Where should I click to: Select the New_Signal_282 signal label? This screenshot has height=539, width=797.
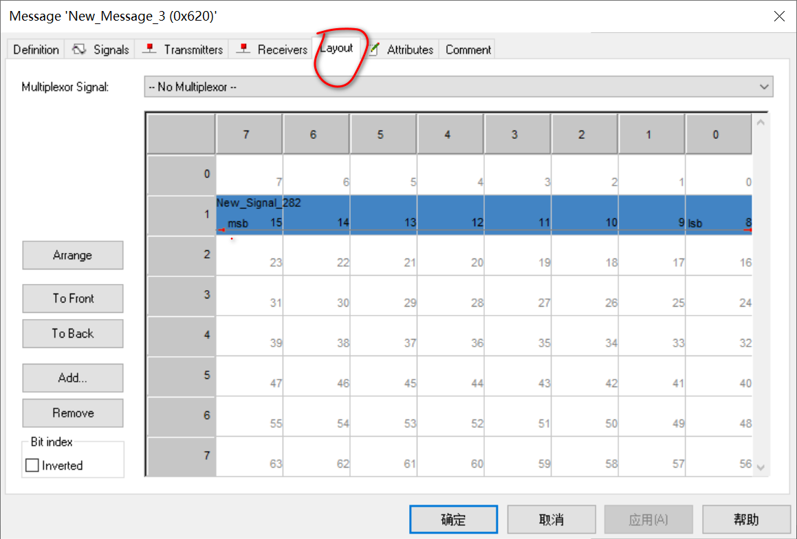pos(259,203)
